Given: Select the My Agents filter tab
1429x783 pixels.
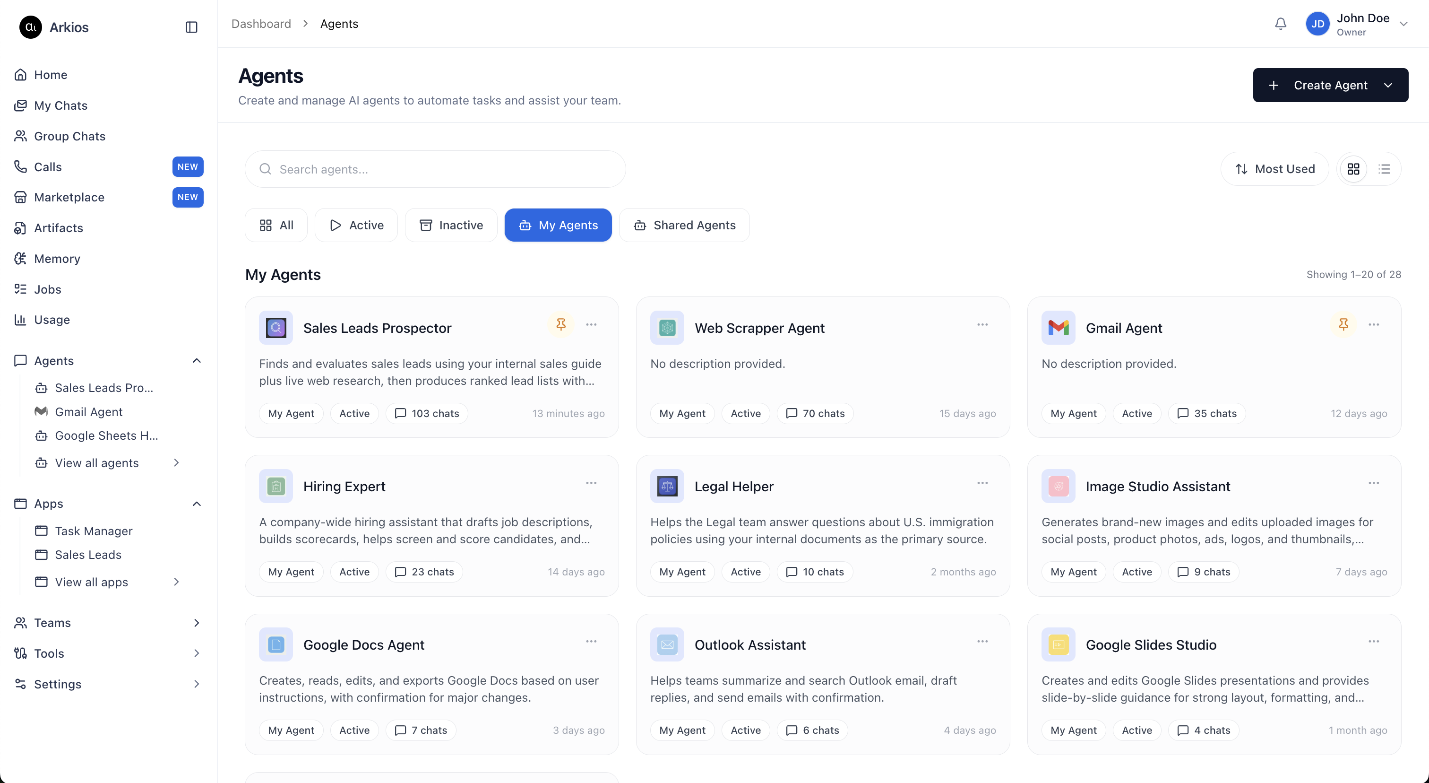Looking at the screenshot, I should 558,225.
